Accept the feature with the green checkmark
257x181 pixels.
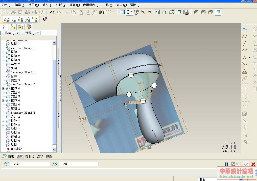click(x=246, y=164)
